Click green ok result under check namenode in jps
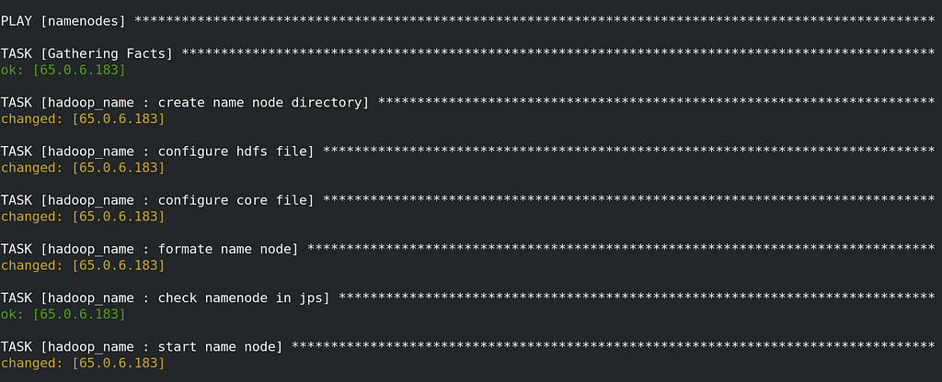This screenshot has height=382, width=942. tap(63, 314)
